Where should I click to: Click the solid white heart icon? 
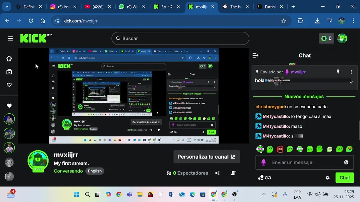pyautogui.click(x=9, y=106)
